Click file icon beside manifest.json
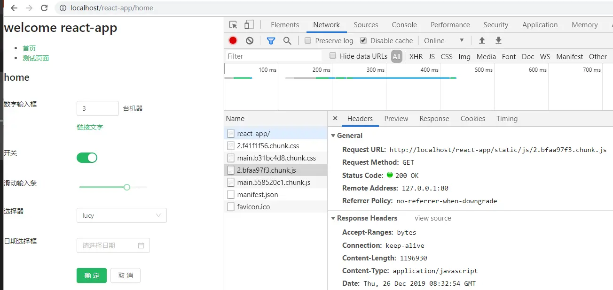Image resolution: width=613 pixels, height=290 pixels. tap(231, 194)
